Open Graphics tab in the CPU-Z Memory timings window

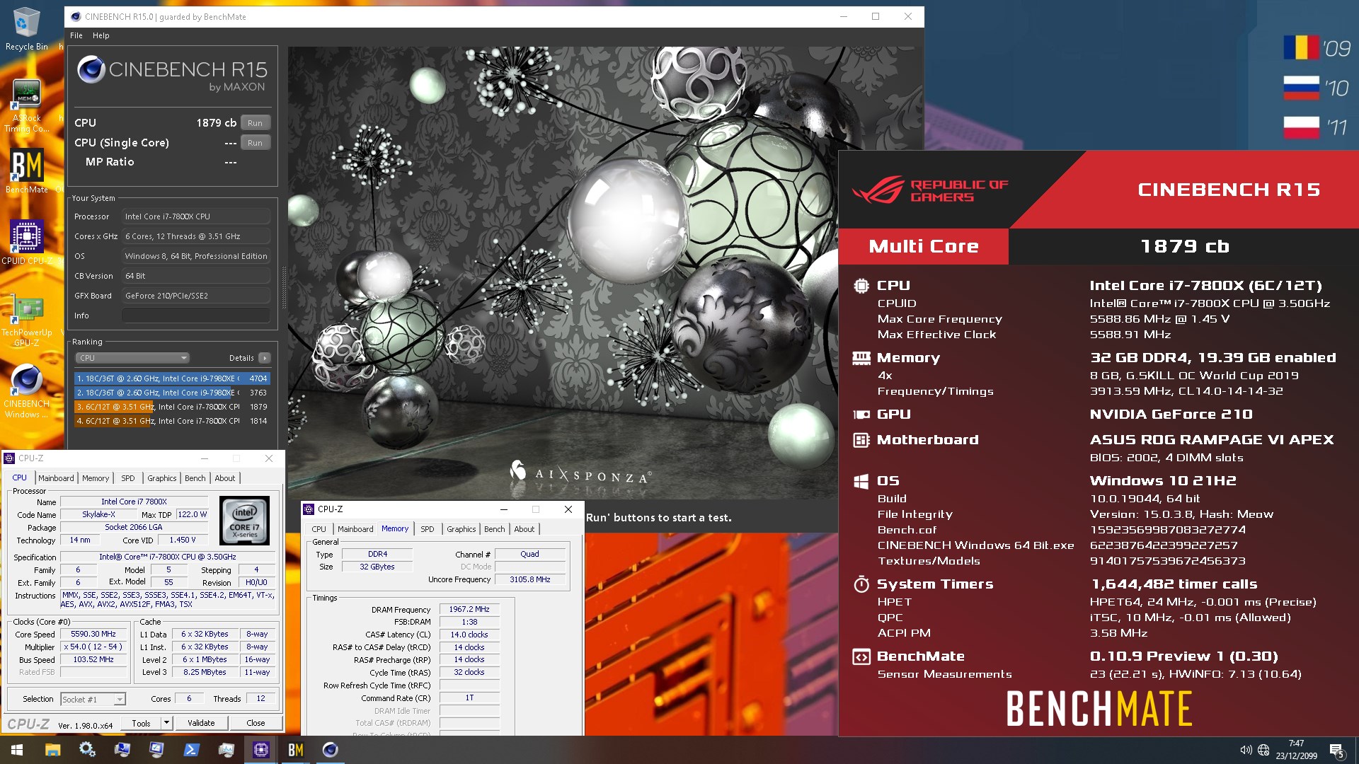coord(461,529)
